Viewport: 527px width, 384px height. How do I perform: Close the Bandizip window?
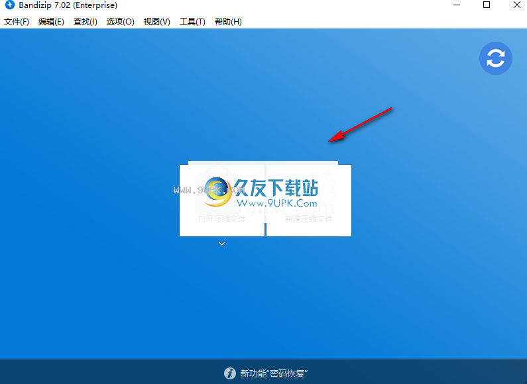point(517,5)
